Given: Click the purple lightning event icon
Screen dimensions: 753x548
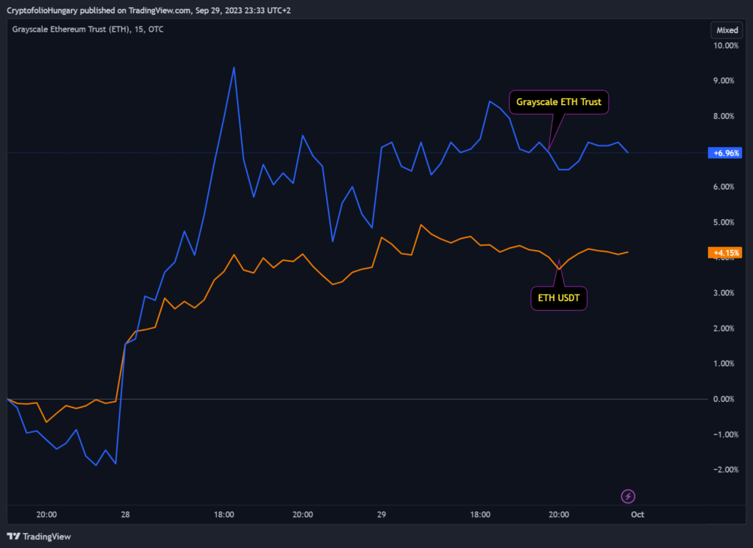Looking at the screenshot, I should point(628,496).
